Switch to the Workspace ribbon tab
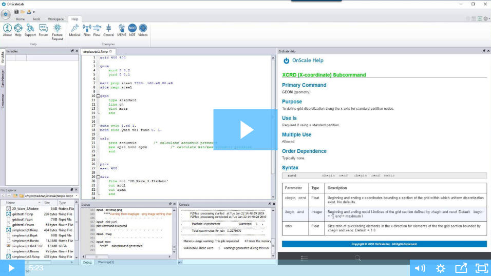Viewport: 491px width, 276px height. click(x=56, y=19)
